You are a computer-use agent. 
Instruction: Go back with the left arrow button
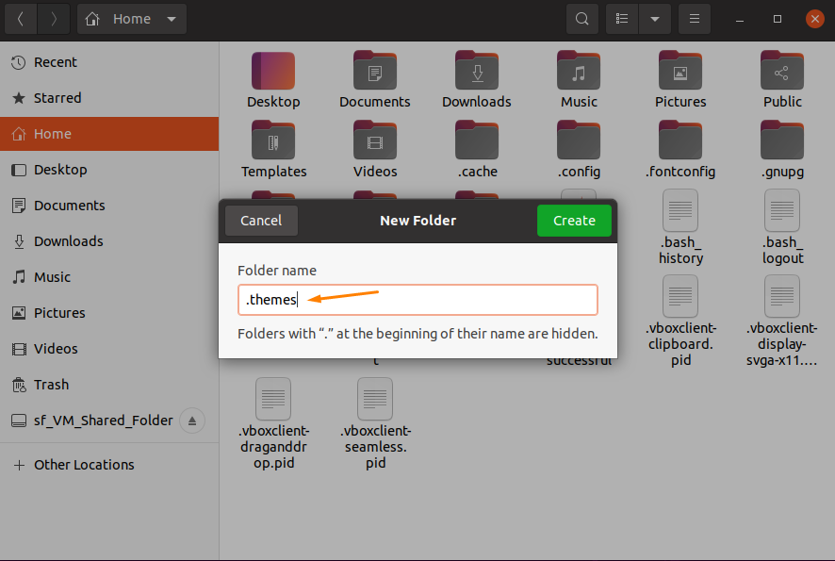[21, 19]
